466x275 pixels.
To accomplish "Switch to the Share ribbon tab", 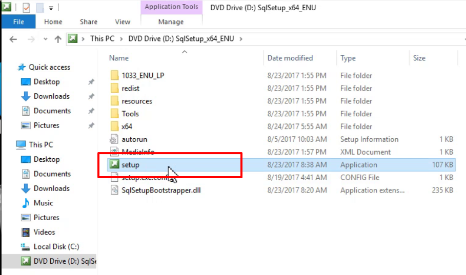I will 89,22.
